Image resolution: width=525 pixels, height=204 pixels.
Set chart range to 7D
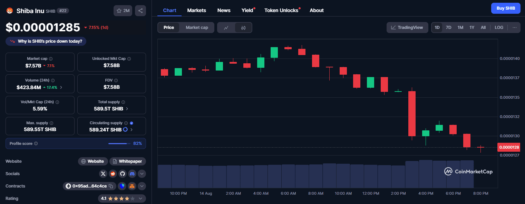pos(449,28)
